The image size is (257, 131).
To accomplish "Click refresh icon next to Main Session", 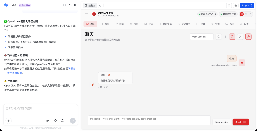I will tap(219, 37).
